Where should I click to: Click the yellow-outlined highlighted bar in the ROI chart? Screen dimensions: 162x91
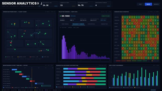129,75
